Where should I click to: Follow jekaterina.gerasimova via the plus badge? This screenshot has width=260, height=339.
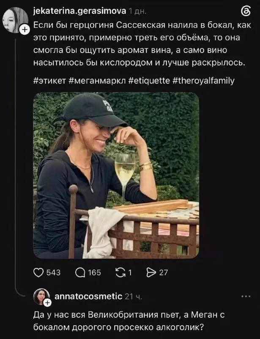tap(25, 30)
